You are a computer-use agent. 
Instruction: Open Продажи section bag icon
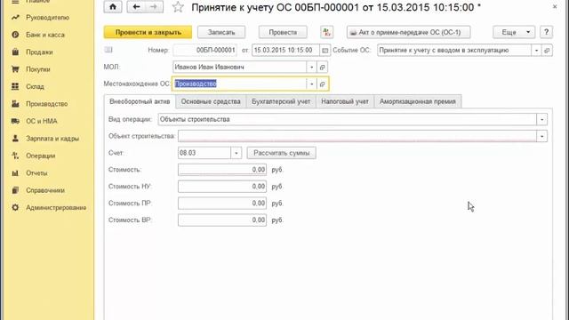point(15,52)
